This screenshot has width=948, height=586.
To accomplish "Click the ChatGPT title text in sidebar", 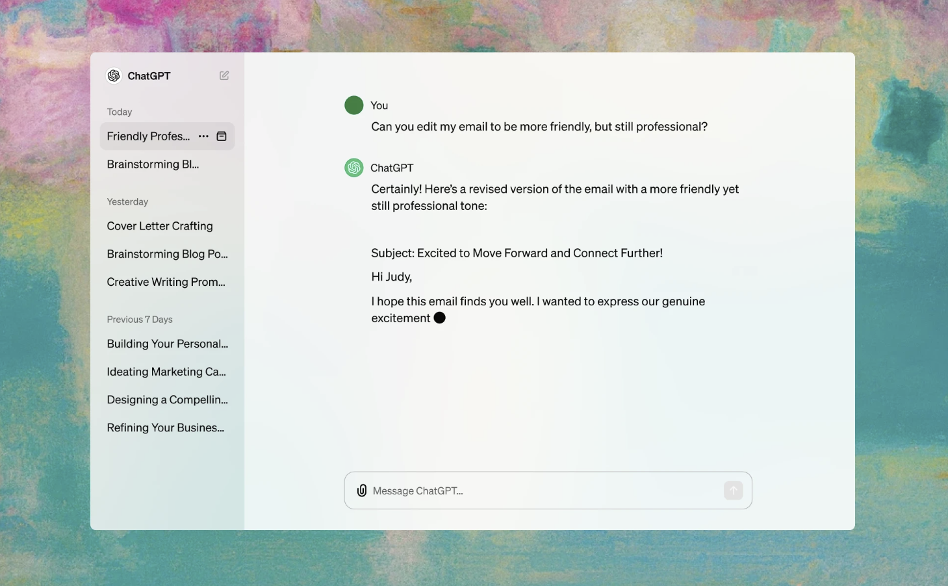I will (x=149, y=76).
